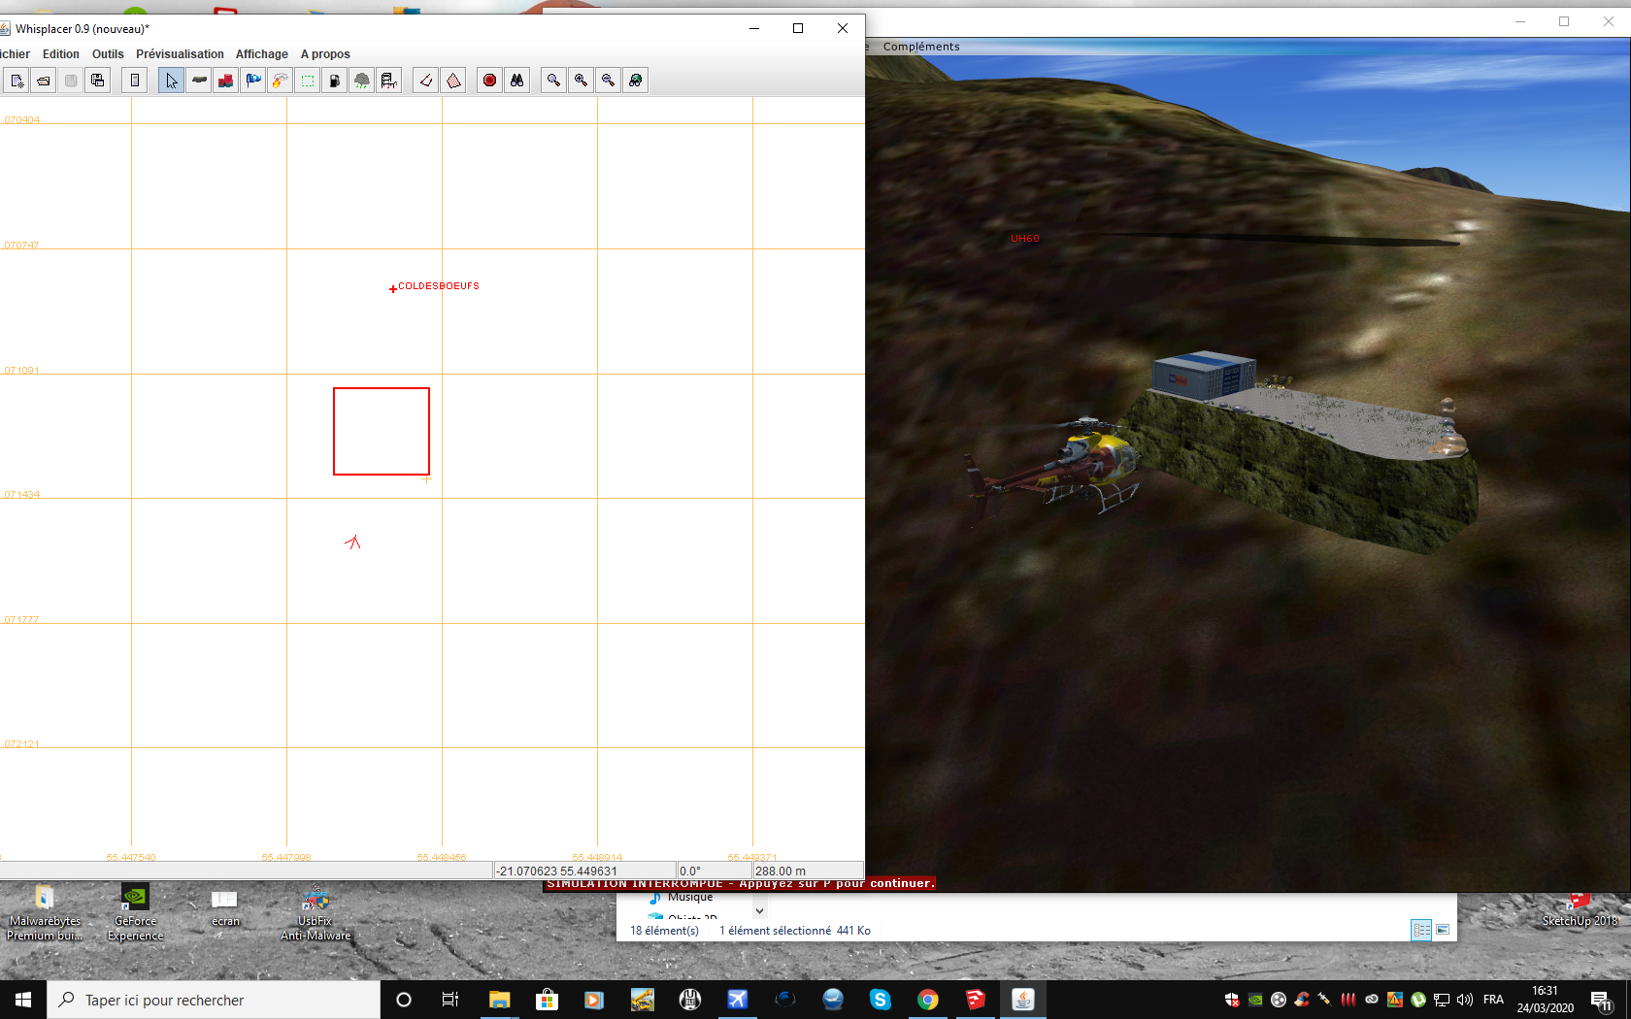Viewport: 1631px width, 1019px height.
Task: Select the fire and smoke effect tool
Action: [x=281, y=81]
